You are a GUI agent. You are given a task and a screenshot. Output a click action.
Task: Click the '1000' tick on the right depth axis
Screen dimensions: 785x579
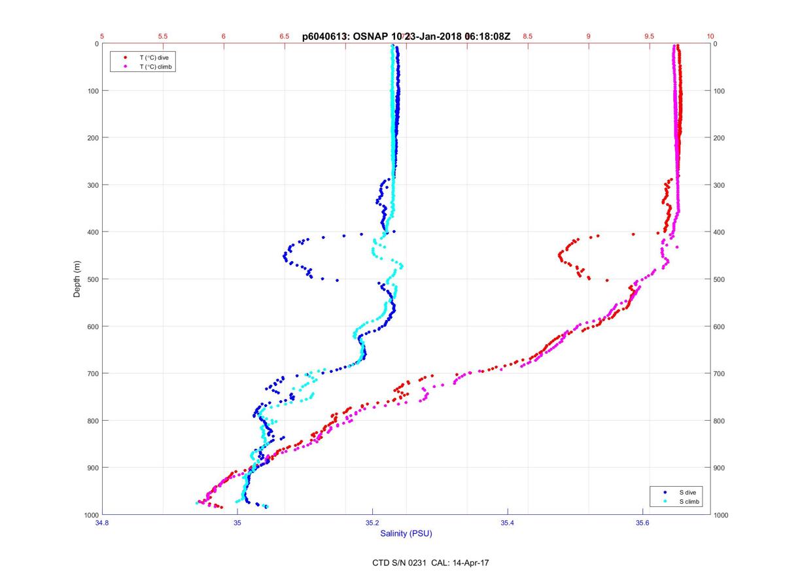(x=722, y=515)
